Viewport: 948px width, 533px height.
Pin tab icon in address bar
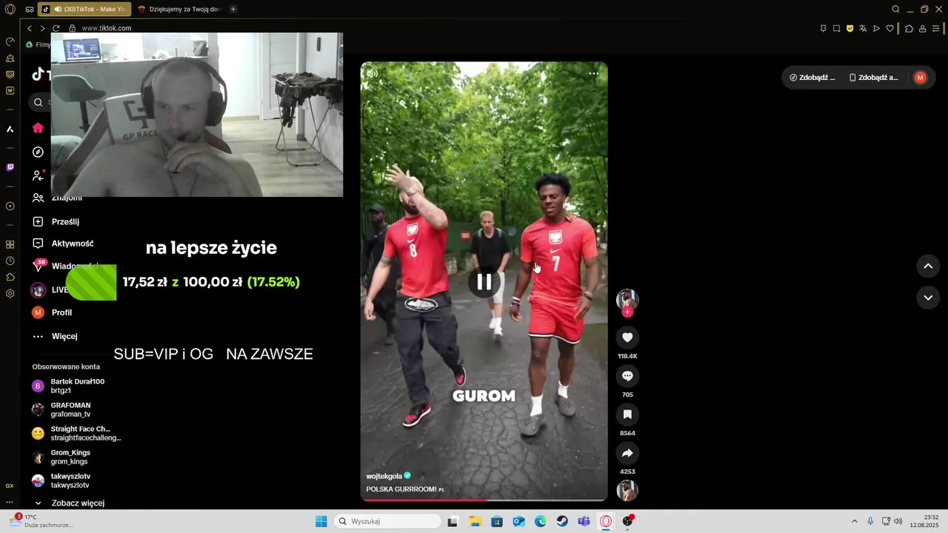pyautogui.click(x=823, y=28)
